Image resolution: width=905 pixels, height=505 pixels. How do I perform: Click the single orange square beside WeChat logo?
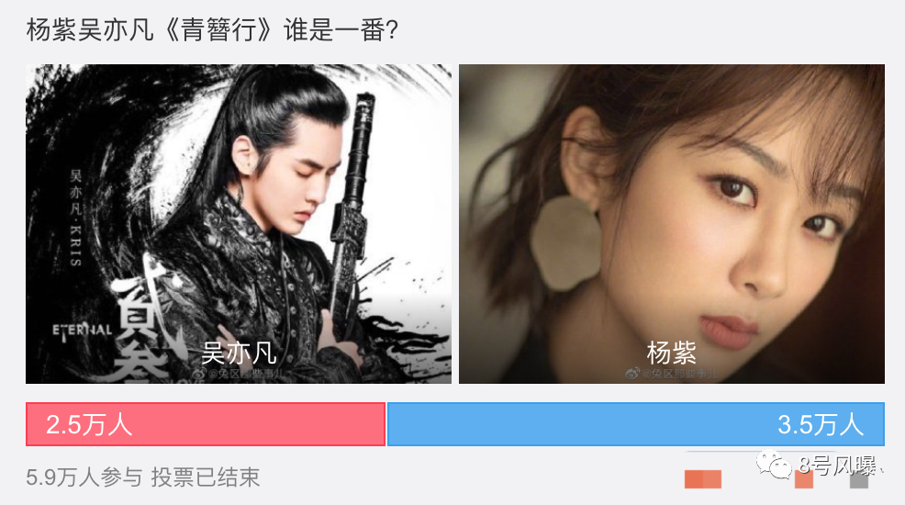(x=804, y=479)
